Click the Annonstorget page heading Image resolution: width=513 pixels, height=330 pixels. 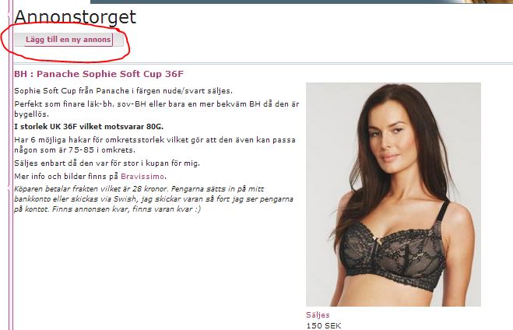[75, 17]
